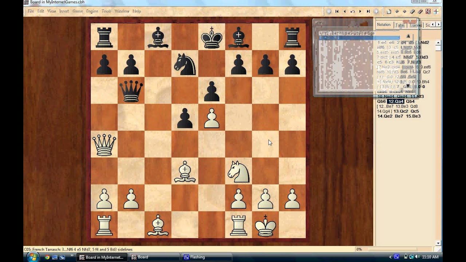466x262 pixels.
Task: Switch to the Notation tab
Action: pos(384,25)
